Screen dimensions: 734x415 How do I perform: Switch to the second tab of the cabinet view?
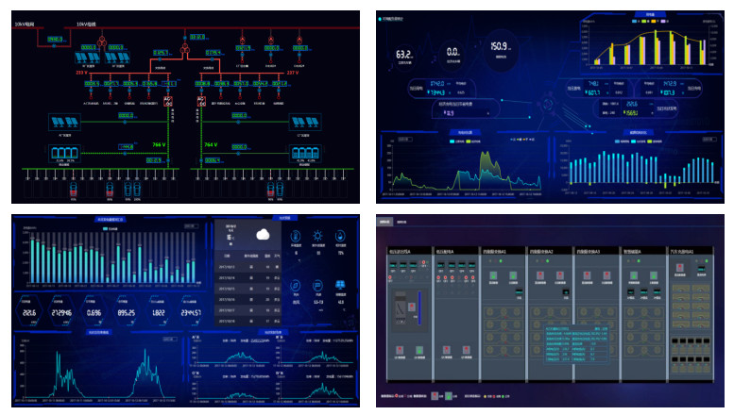pos(401,223)
